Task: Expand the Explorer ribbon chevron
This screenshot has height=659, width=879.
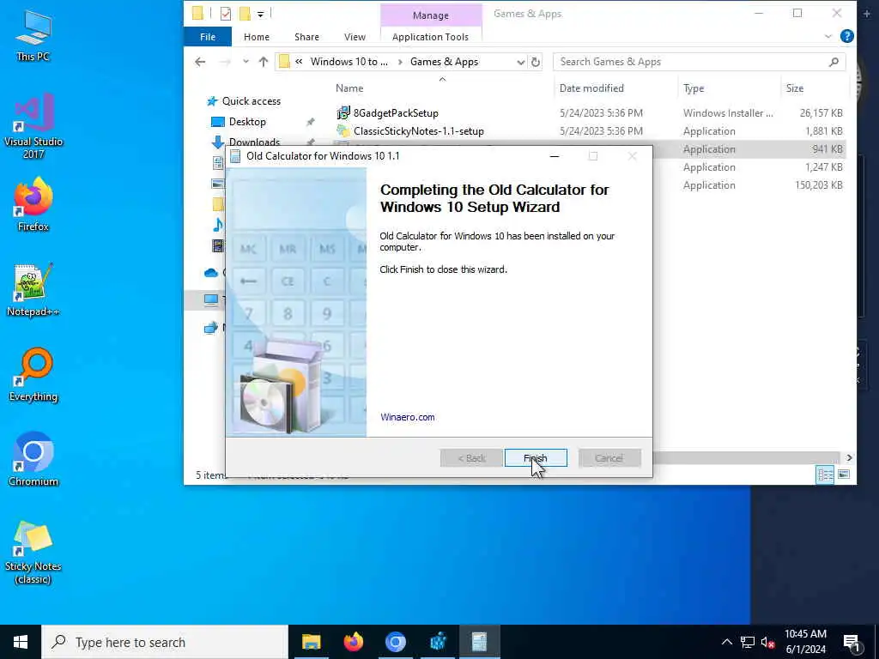Action: click(828, 36)
